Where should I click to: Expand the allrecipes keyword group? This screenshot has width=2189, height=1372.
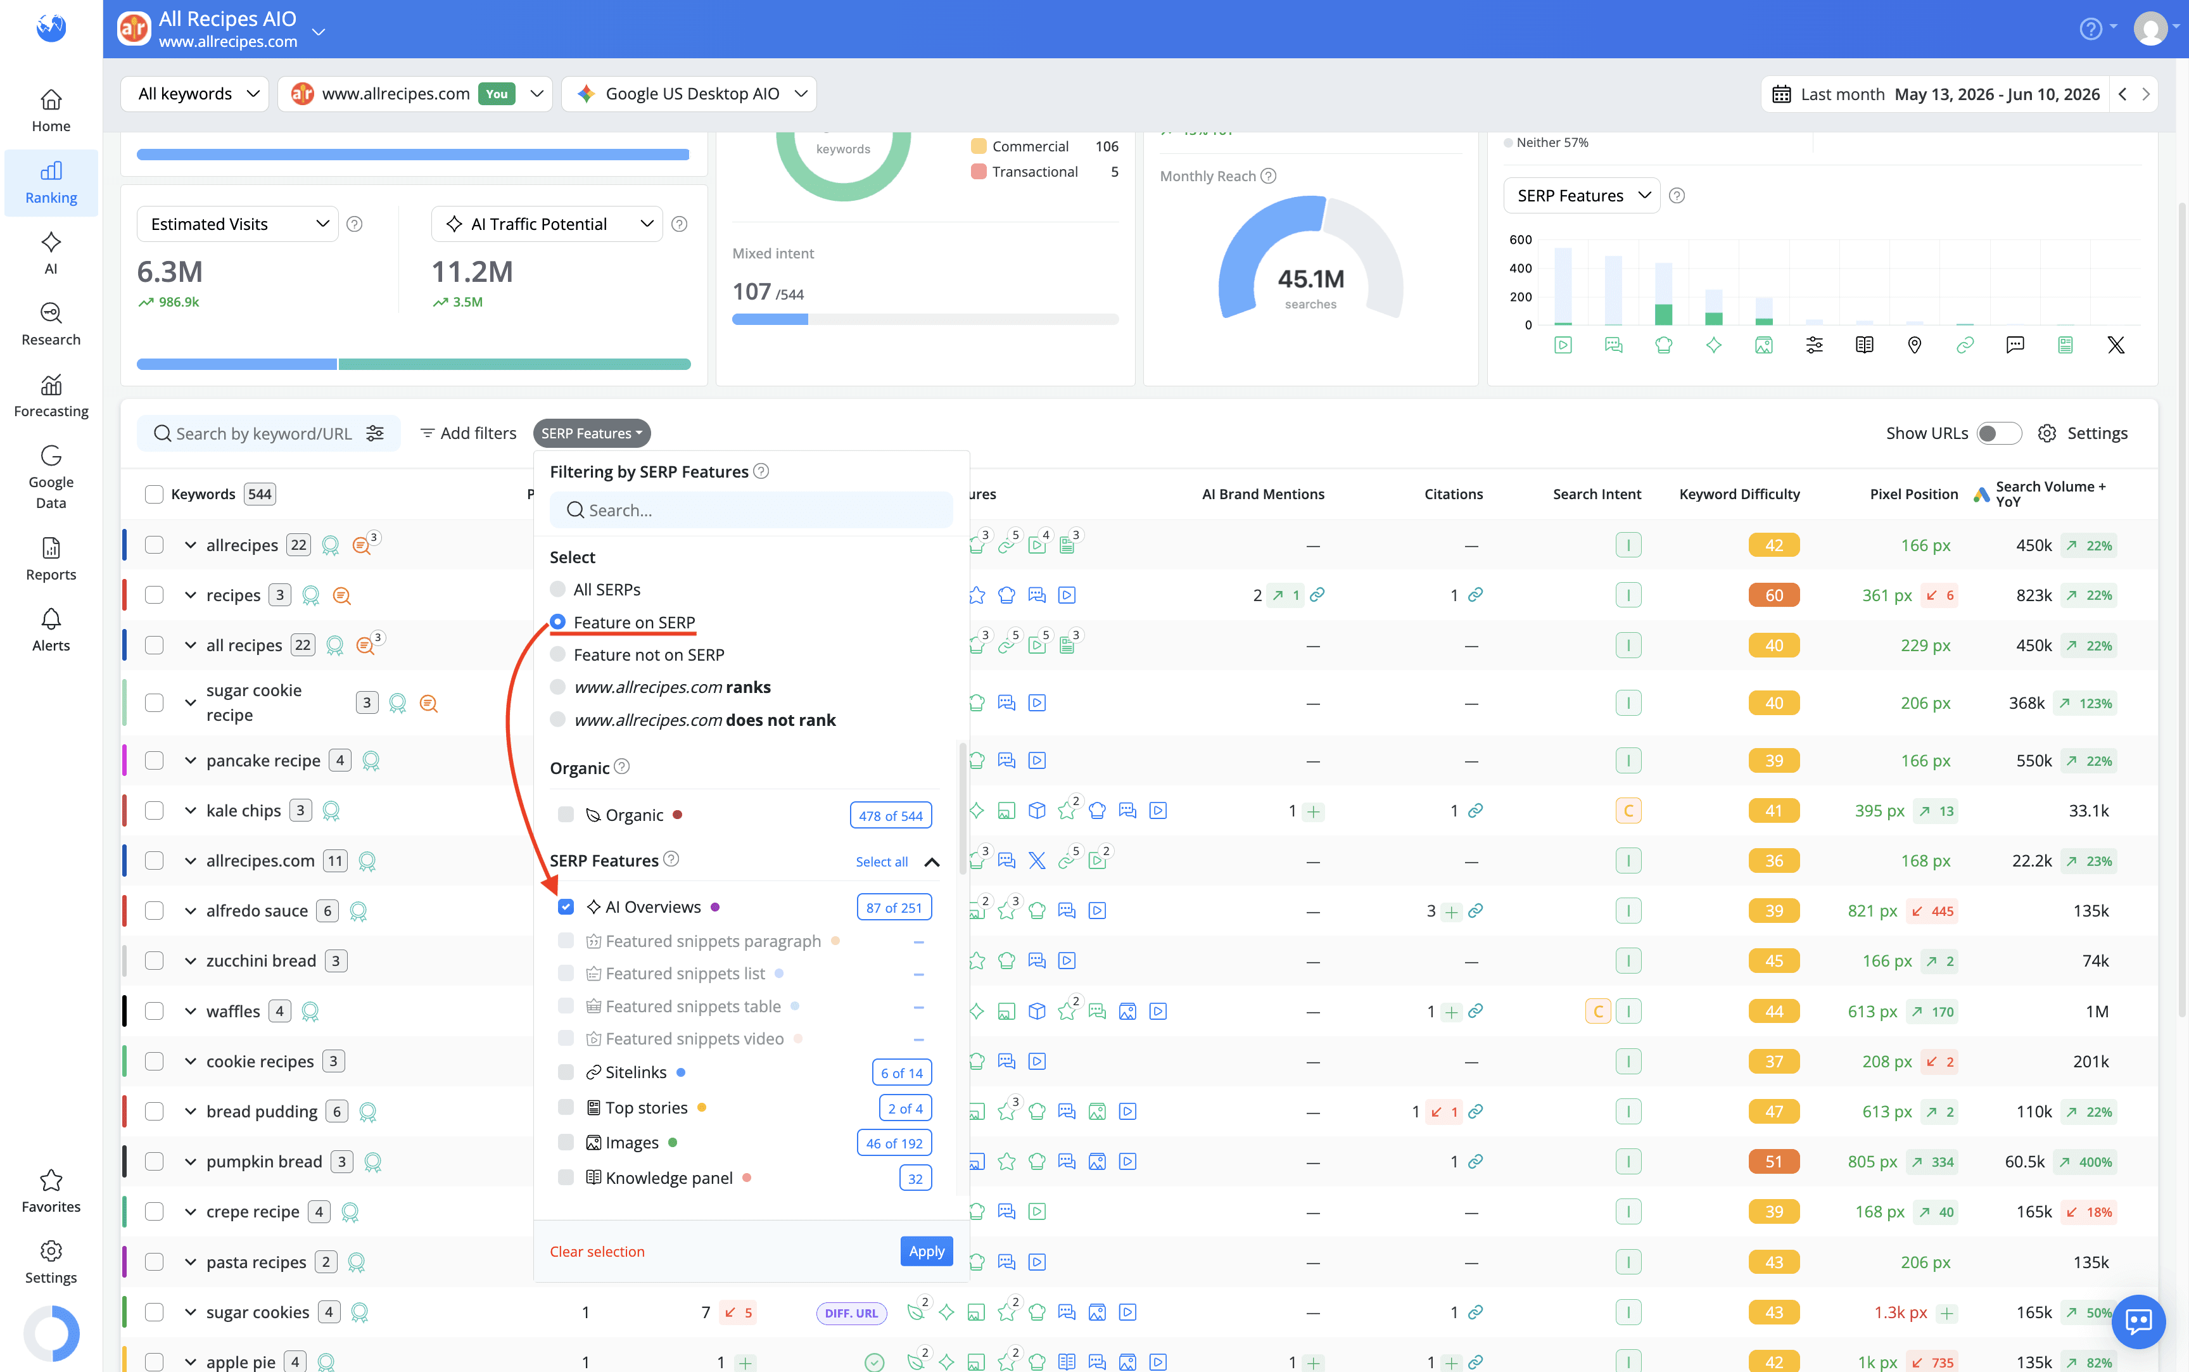pos(191,545)
